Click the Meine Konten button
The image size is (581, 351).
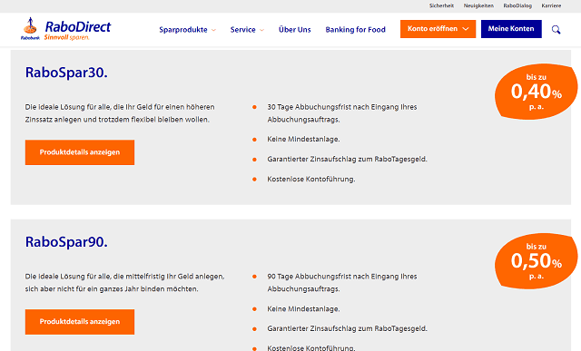511,29
